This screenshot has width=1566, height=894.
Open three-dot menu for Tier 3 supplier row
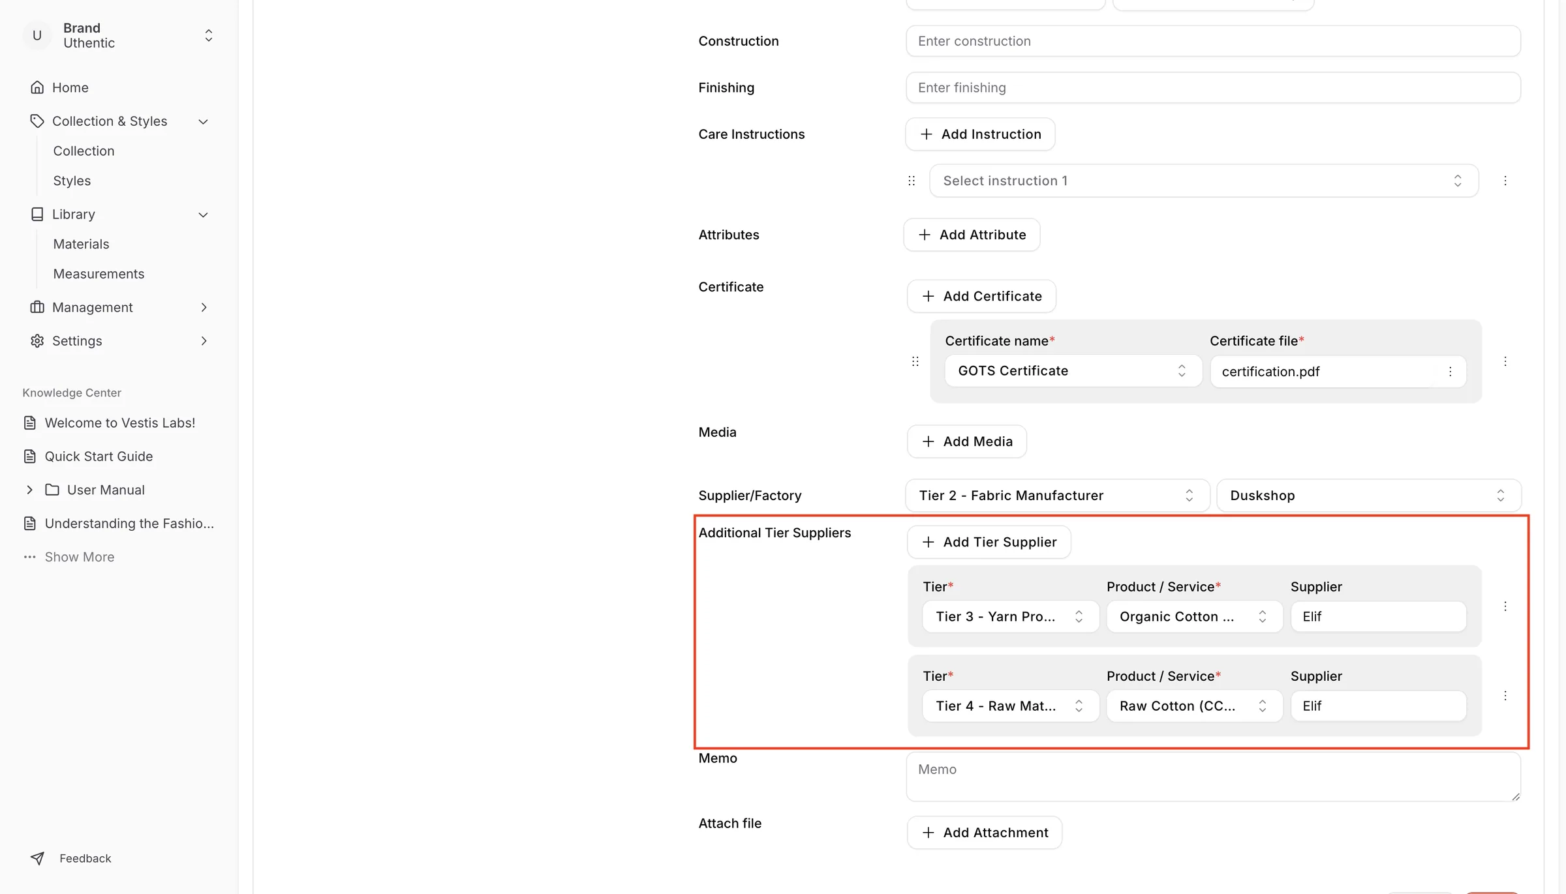1505,606
